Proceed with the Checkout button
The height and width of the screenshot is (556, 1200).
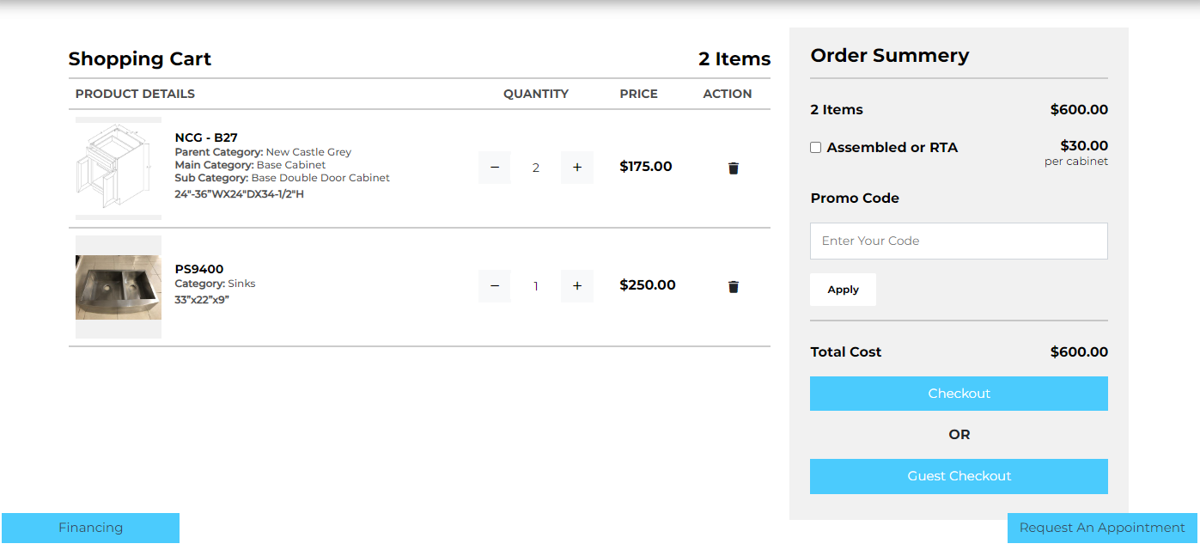click(x=959, y=394)
